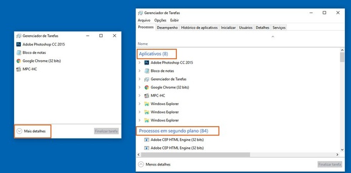Screen dimensions: 351x173
Task: Click second Adobe CEP HTML Engine icon
Action: coord(147,148)
